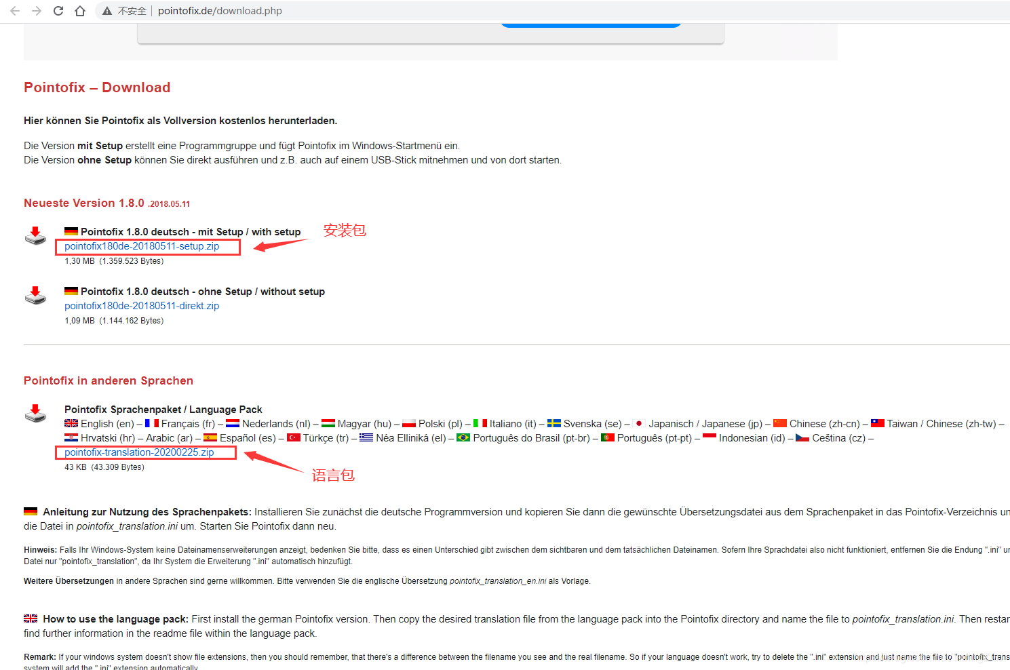Click the Japanese flag before Japanisch
Image resolution: width=1010 pixels, height=670 pixels.
(639, 423)
